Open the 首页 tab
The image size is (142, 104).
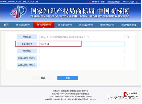(x=6, y=25)
